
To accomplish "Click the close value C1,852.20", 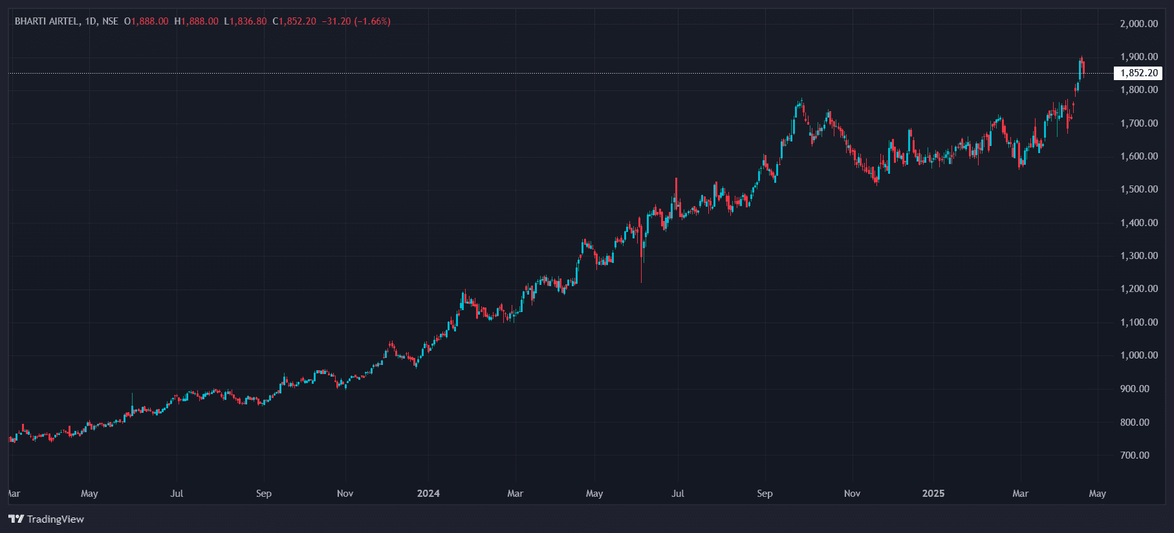I will tap(294, 21).
